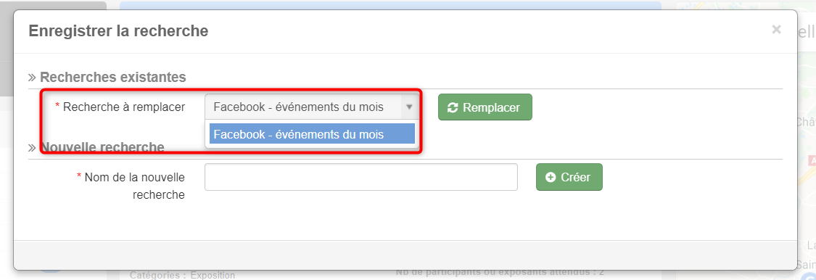Select Facebook - événements du mois from list
Viewport: 816px width, 280px height.
coord(312,133)
